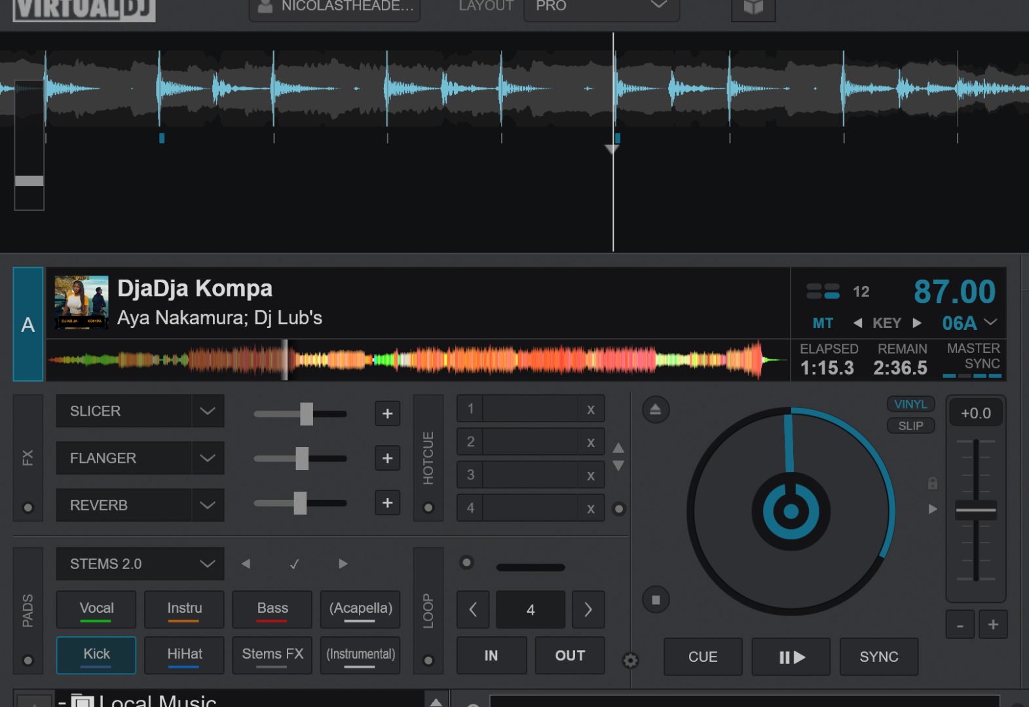Toggle the LOOP panel dot button
This screenshot has height=707, width=1029.
pyautogui.click(x=428, y=661)
